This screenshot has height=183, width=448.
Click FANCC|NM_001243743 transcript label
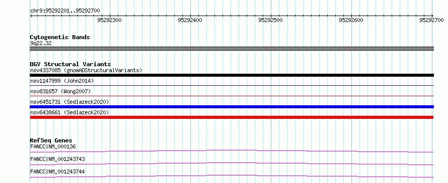click(x=57, y=159)
